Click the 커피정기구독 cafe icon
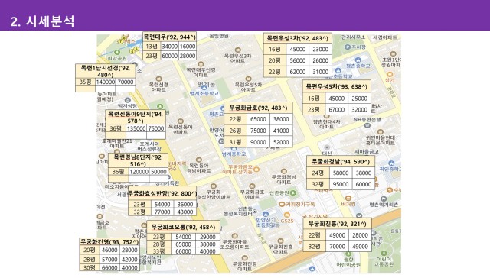The width and height of the screenshot is (490, 278). coord(282,204)
